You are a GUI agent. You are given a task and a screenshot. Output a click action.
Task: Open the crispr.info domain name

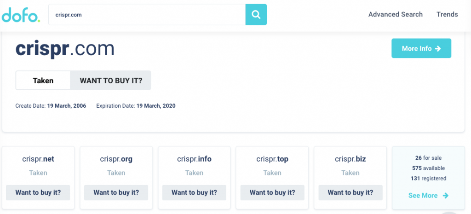[195, 159]
